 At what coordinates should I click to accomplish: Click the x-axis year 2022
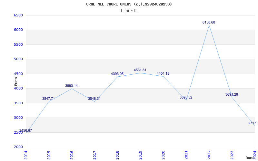[x=209, y=155]
